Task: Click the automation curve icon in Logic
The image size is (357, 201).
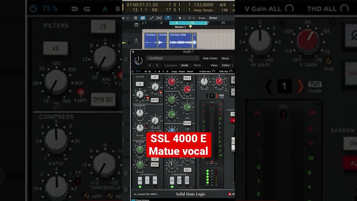Action: (x=151, y=18)
